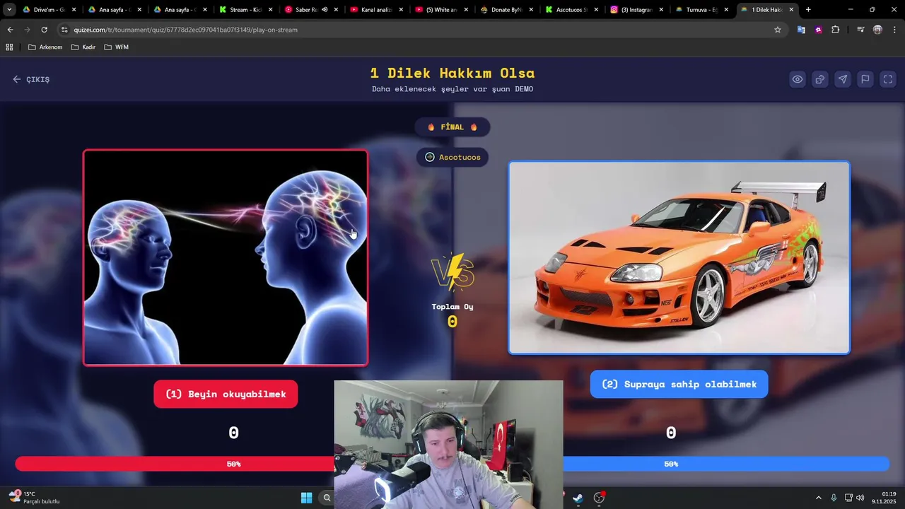This screenshot has height=509, width=905.
Task: Open the site information icon in address bar
Action: 64,30
